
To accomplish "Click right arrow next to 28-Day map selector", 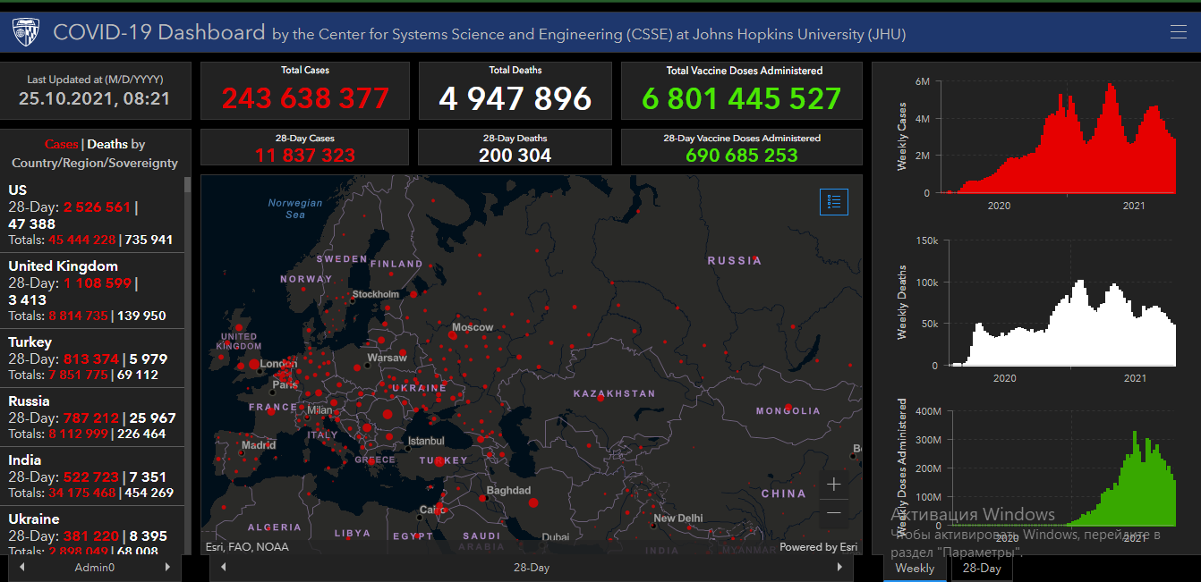I will tap(839, 568).
